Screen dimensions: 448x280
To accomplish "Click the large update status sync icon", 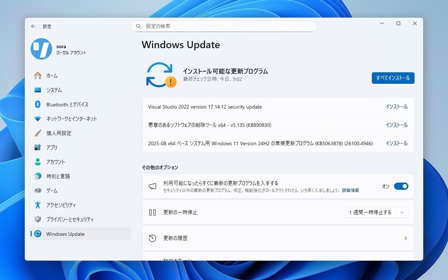I will pyautogui.click(x=161, y=75).
